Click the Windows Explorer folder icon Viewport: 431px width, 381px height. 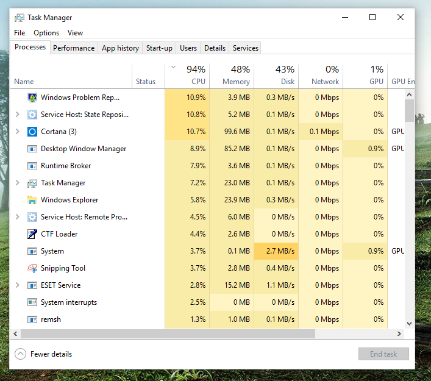click(32, 200)
